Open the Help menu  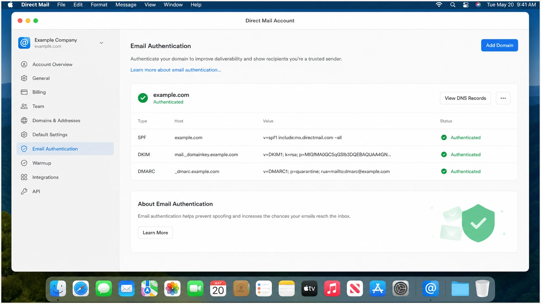pyautogui.click(x=196, y=5)
